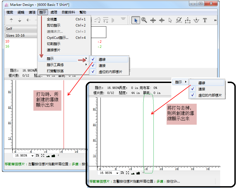Choose 全視圖 from the menu
238x194 pixels.
click(52, 19)
